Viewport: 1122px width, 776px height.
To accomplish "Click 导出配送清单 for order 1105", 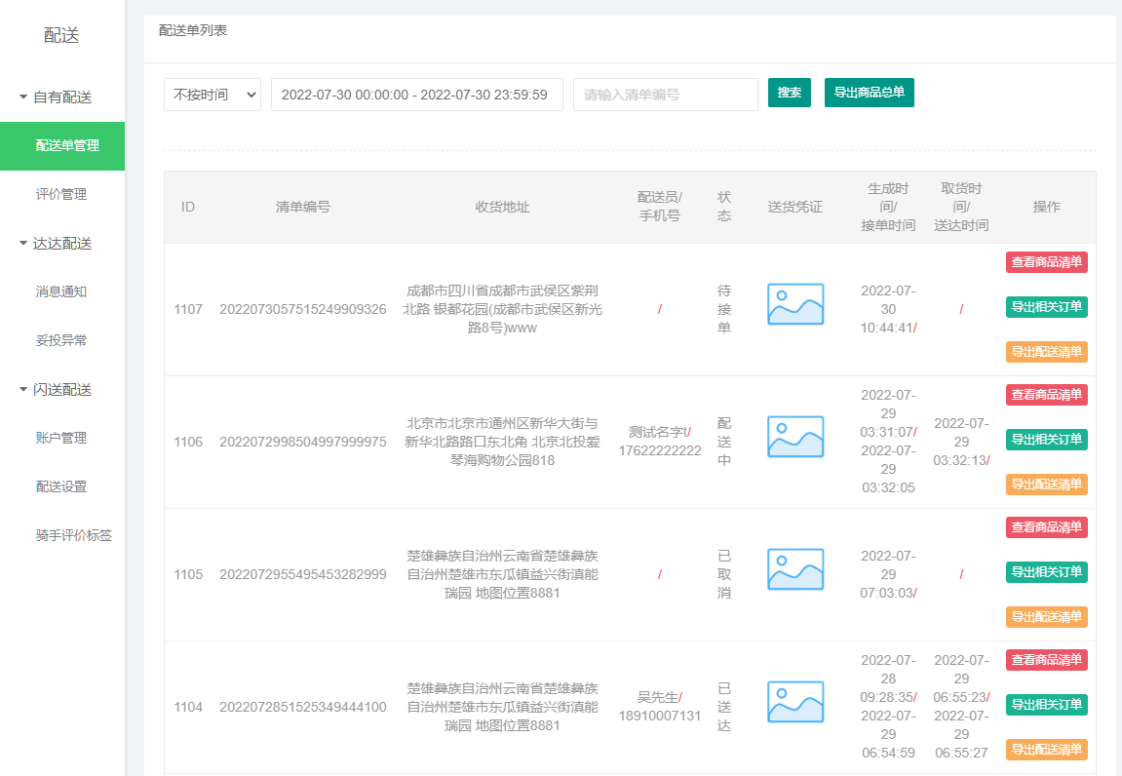I will 1046,616.
